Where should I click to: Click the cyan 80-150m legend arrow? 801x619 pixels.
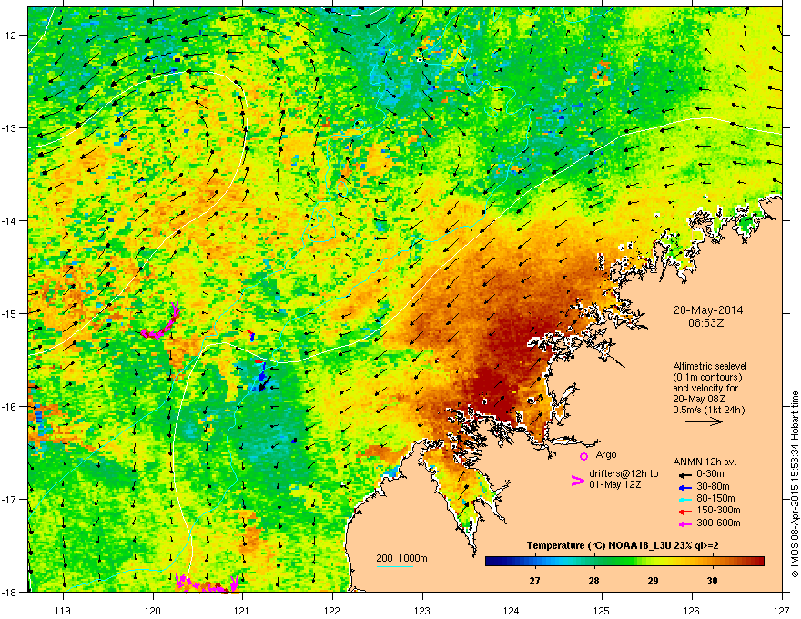click(x=685, y=499)
